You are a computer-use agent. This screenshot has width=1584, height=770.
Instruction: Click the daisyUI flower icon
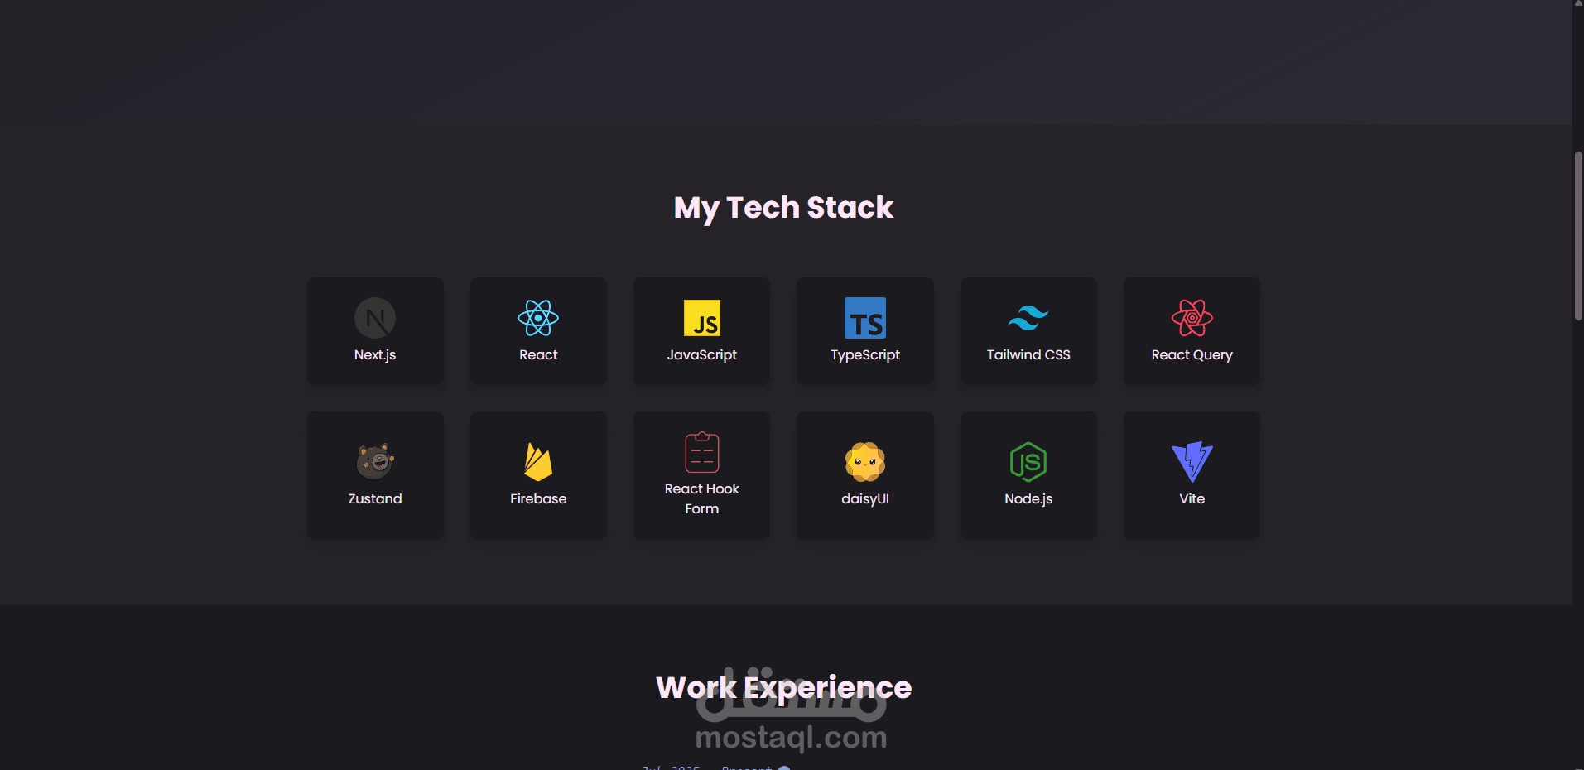tap(865, 461)
